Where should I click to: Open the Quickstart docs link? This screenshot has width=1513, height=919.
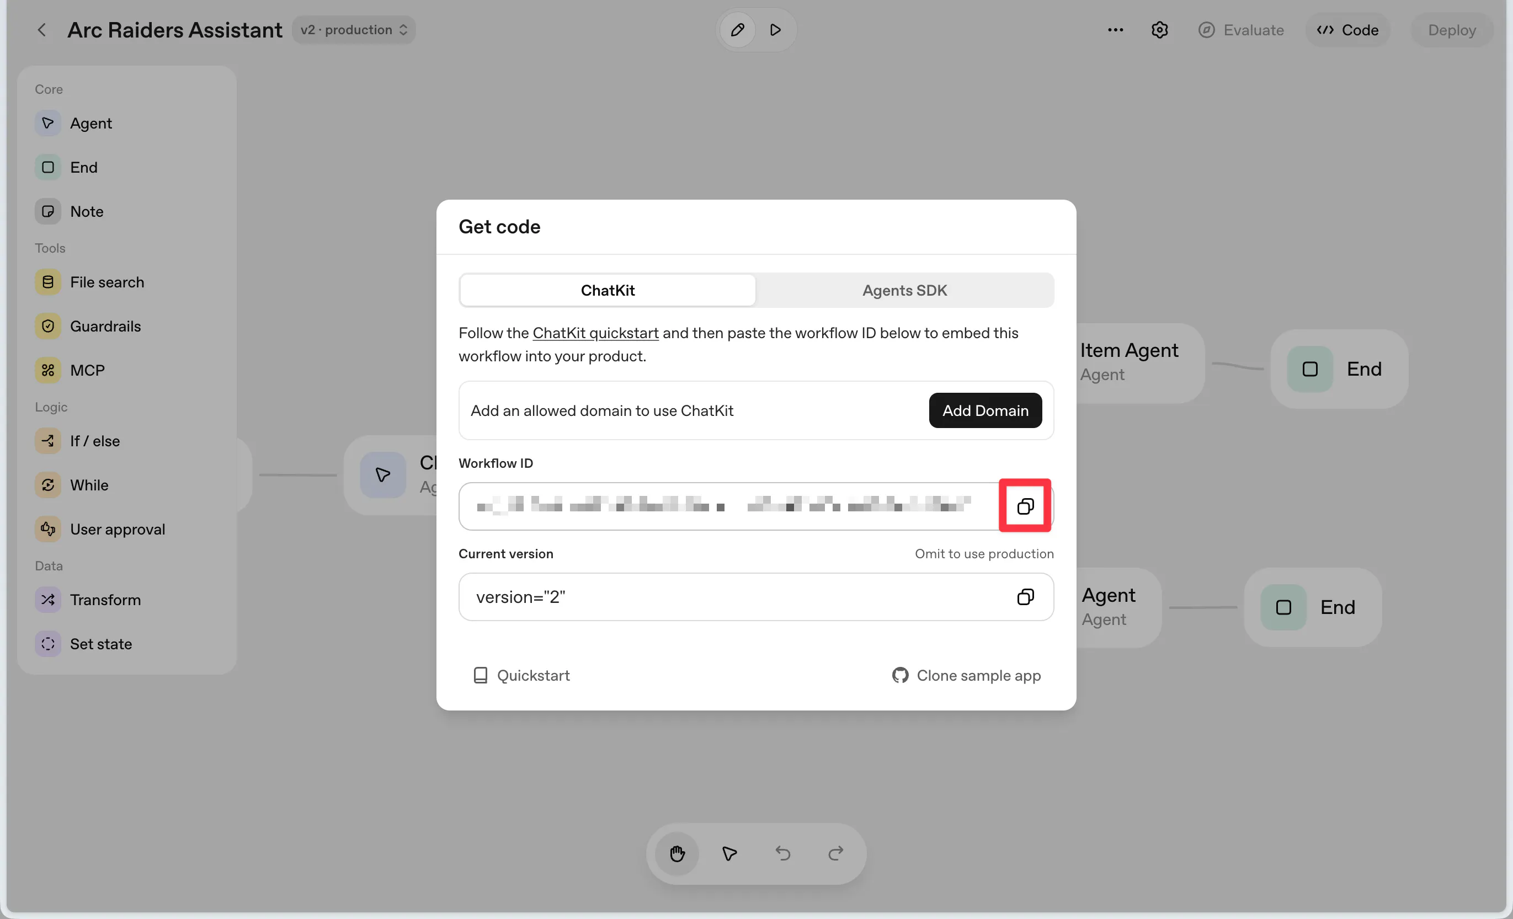click(x=522, y=675)
